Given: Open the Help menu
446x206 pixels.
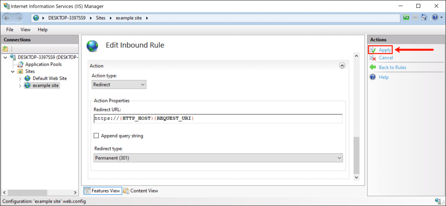Looking at the screenshot, I should point(43,30).
